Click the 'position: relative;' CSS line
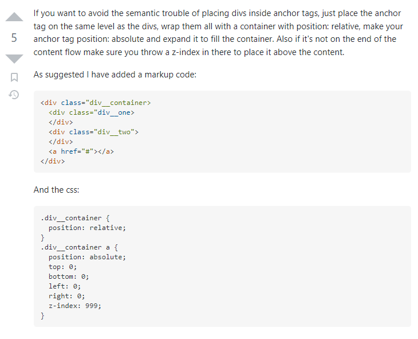Screen dimensions: 418x339 click(x=87, y=228)
